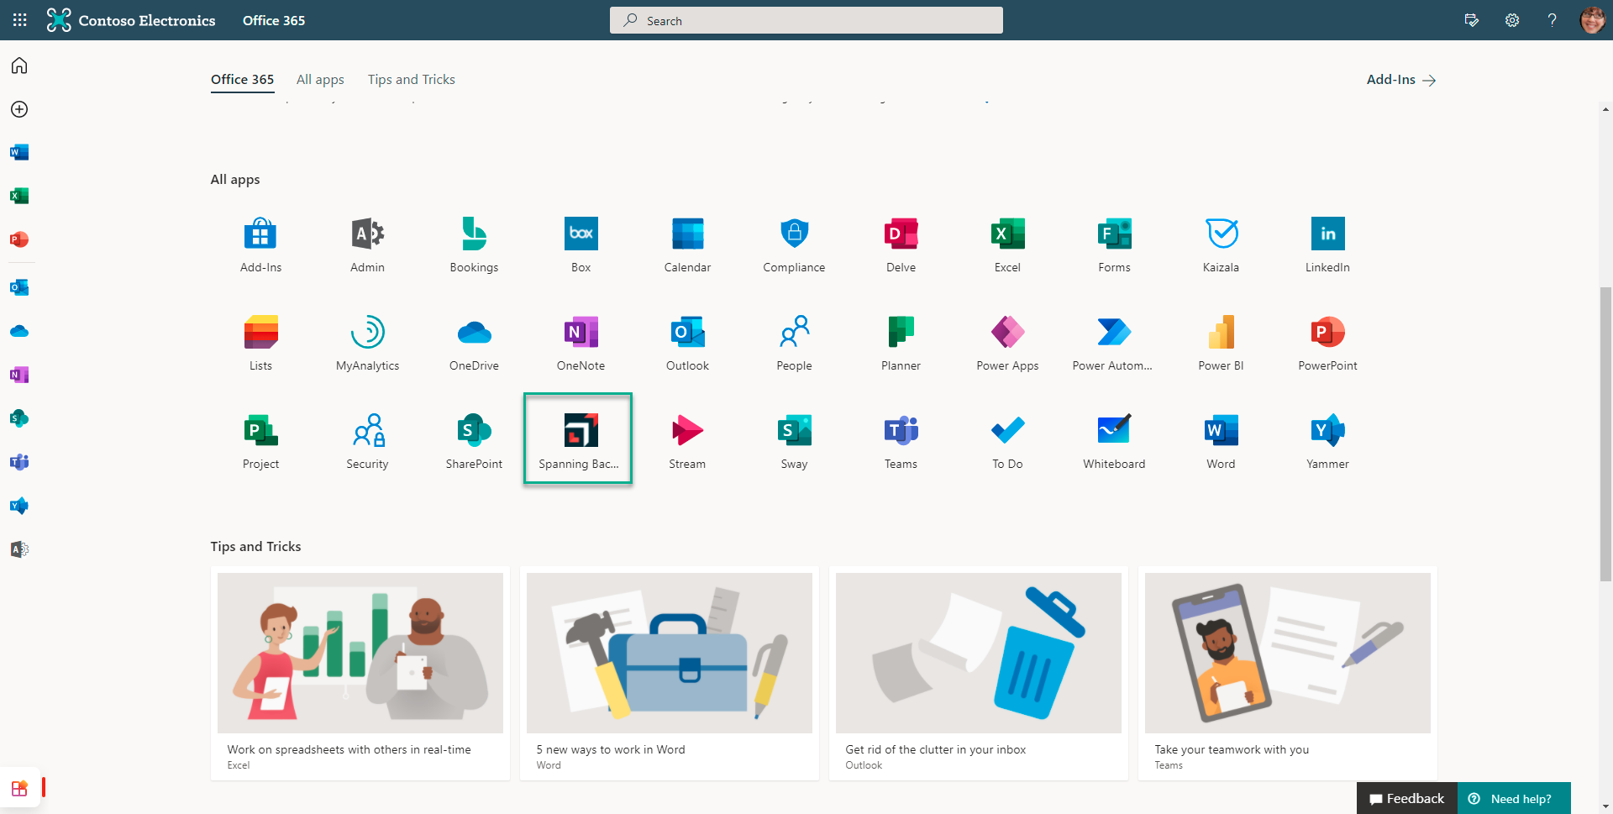Open Excel from the left sidebar
Image resolution: width=1613 pixels, height=814 pixels.
point(19,196)
